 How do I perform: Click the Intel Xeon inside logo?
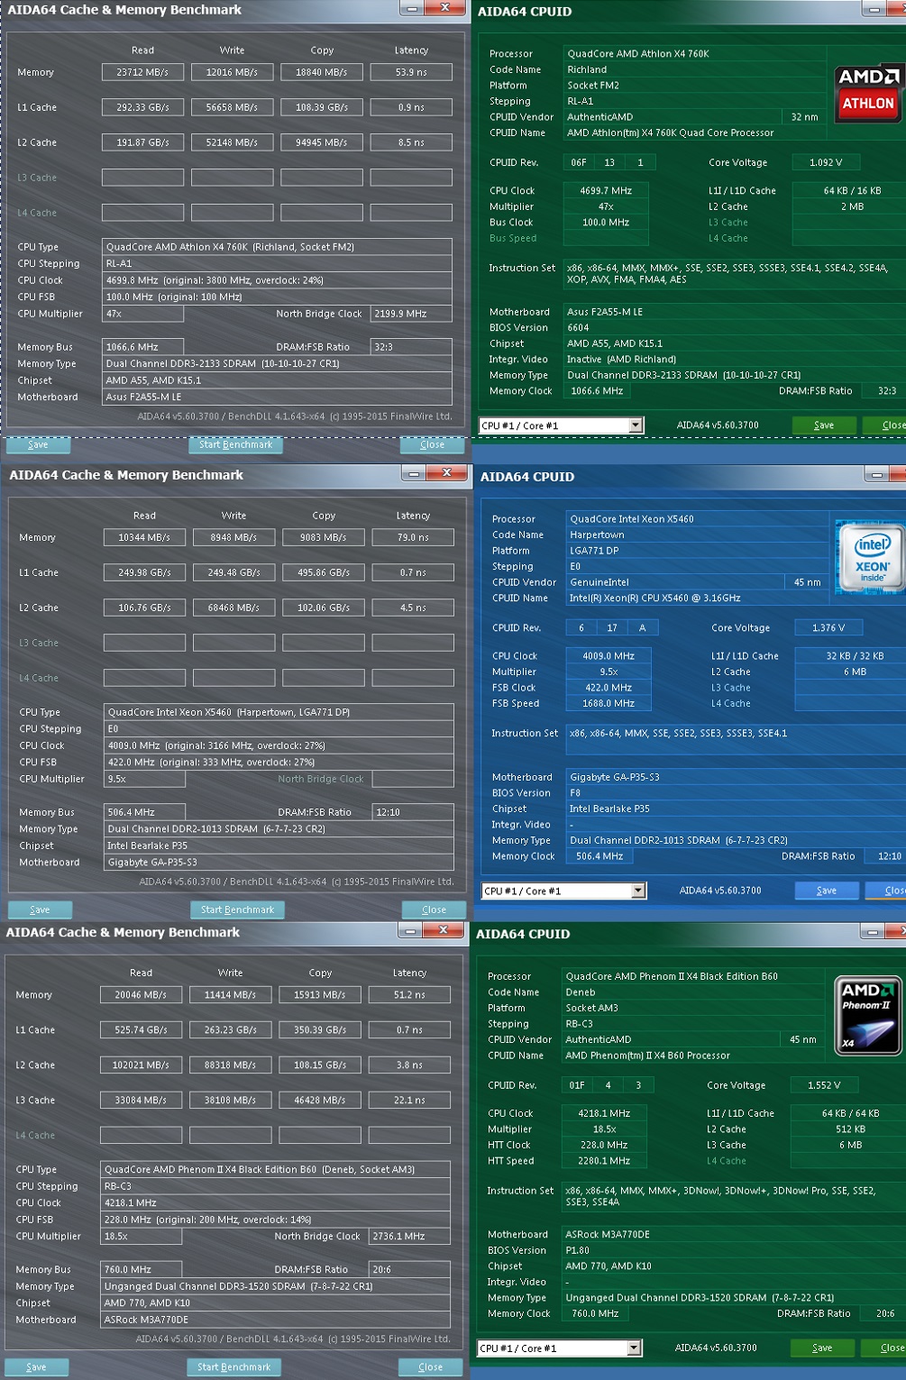(x=870, y=557)
